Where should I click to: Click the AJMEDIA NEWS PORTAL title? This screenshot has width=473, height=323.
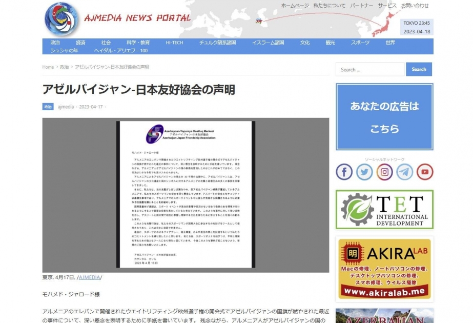137,18
